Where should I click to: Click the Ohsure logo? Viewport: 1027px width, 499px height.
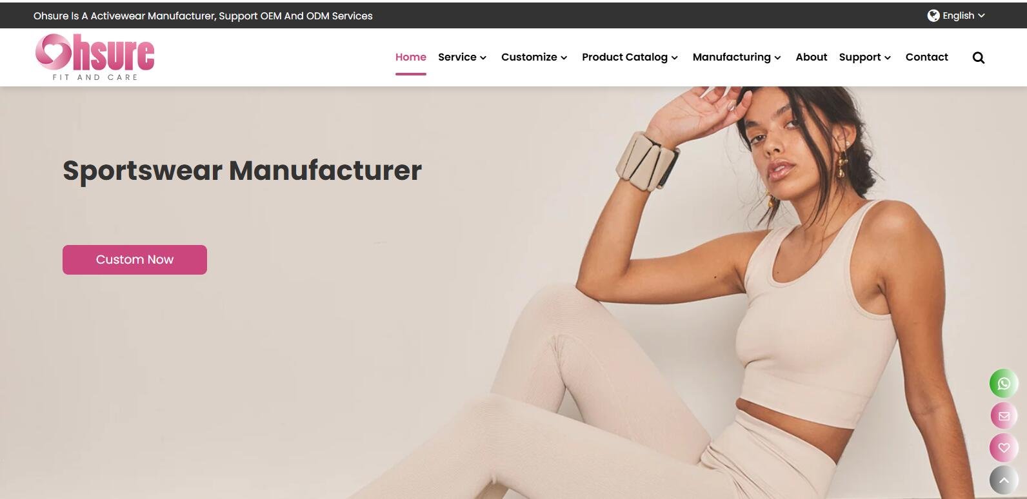tap(95, 57)
